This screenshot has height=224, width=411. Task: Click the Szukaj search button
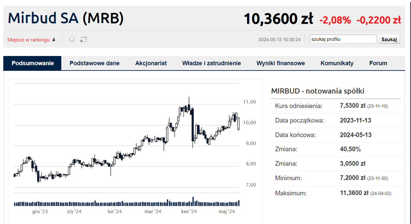tap(389, 40)
